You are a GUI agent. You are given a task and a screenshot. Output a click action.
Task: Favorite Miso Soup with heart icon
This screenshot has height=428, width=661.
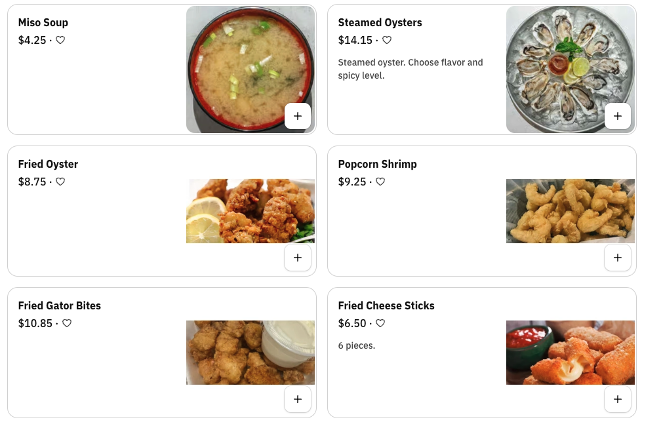click(60, 40)
